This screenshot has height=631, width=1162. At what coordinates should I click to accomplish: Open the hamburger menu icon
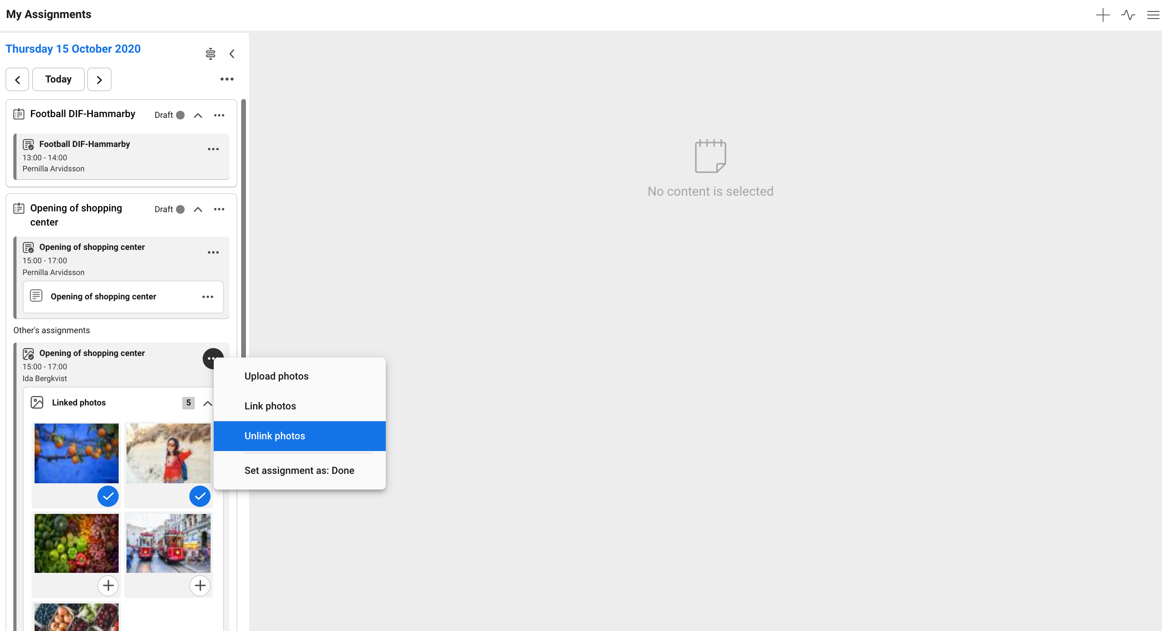[1153, 15]
